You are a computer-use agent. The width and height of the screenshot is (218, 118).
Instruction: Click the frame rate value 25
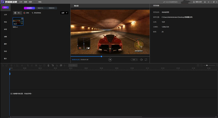point(162,32)
